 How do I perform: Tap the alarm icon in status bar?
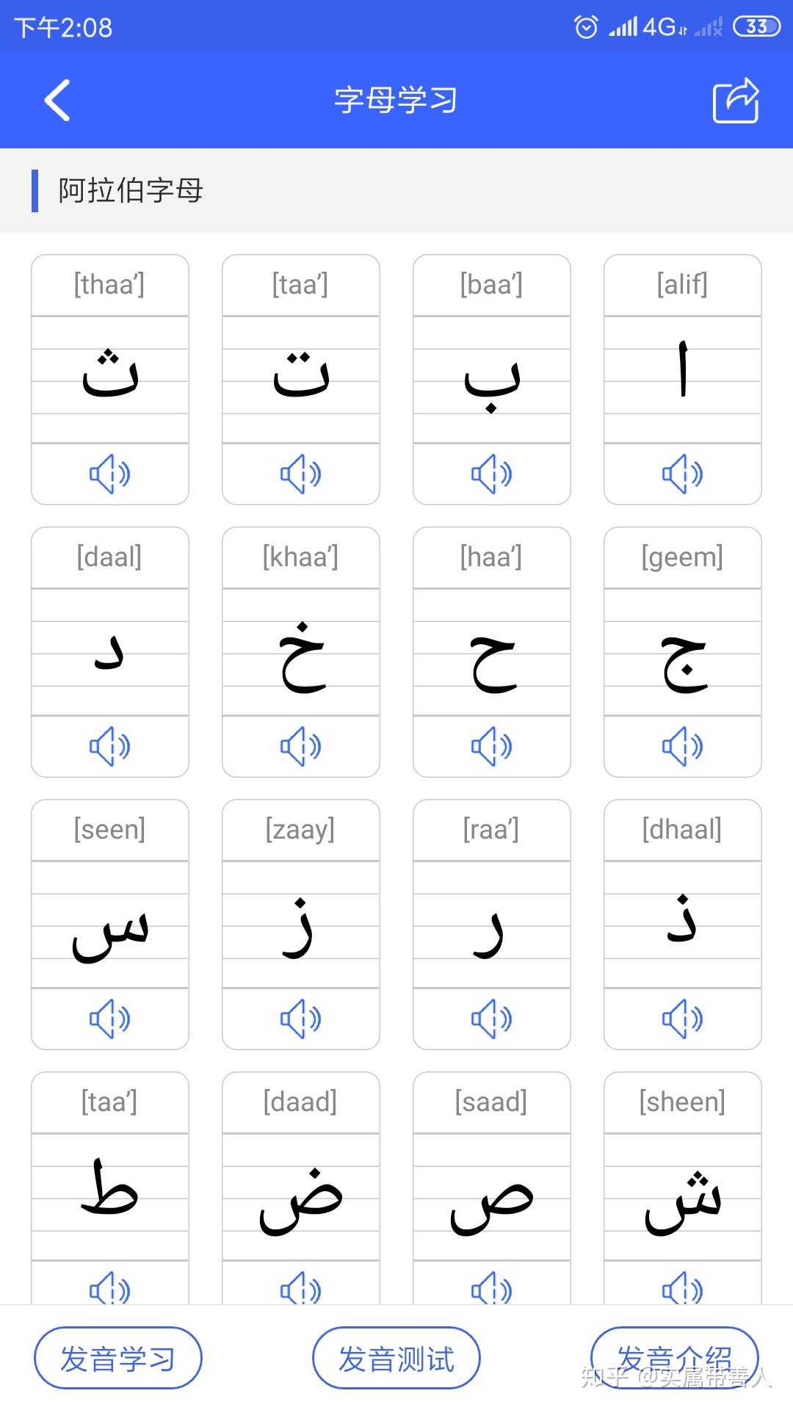pos(586,27)
